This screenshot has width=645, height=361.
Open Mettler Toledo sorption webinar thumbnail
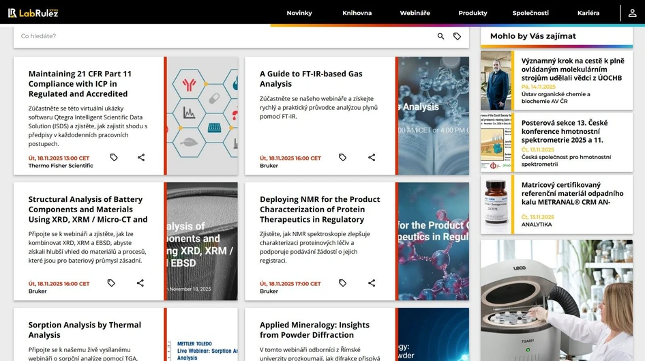(x=202, y=334)
